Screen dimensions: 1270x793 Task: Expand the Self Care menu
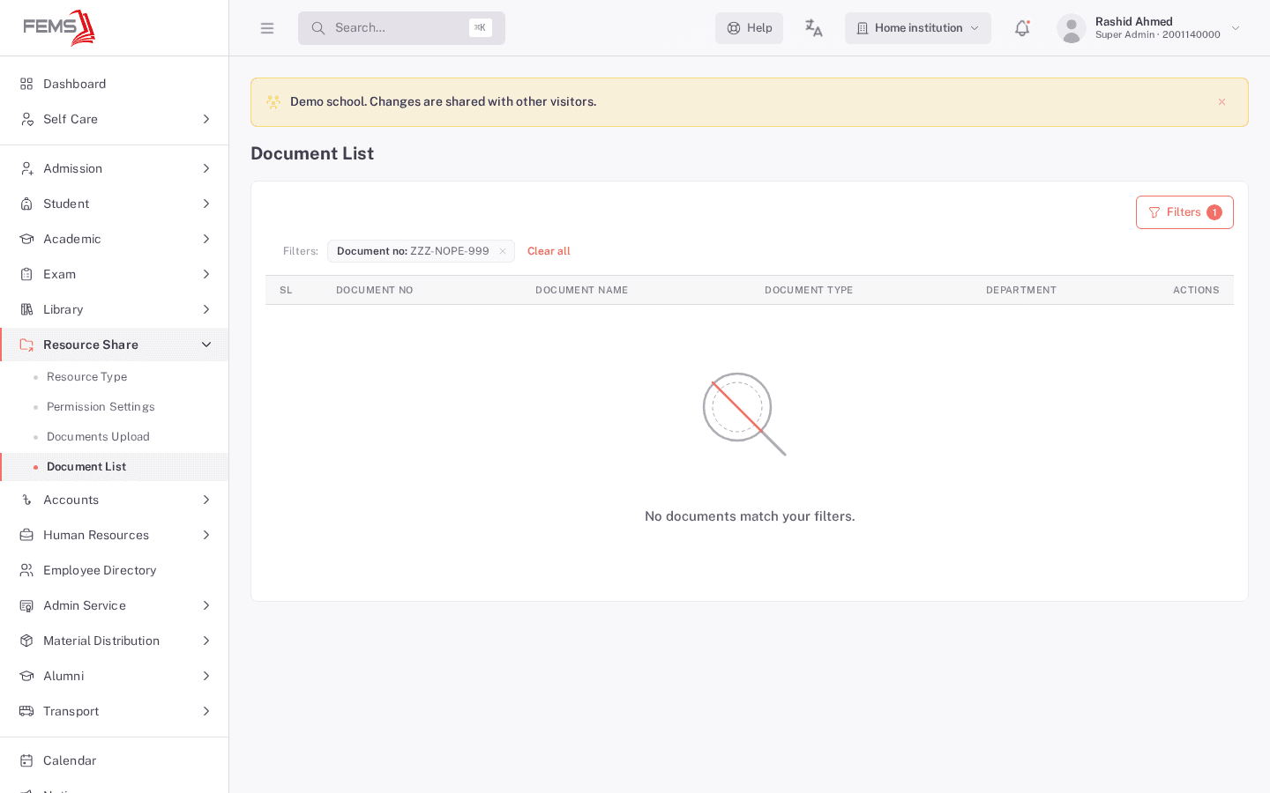(115, 119)
